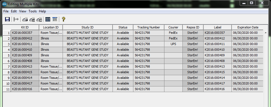Click the printer icon marked L

39,19
